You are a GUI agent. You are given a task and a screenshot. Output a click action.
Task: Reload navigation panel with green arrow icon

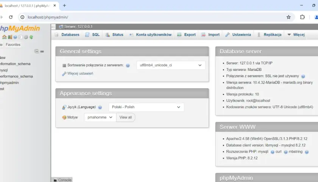31,37
